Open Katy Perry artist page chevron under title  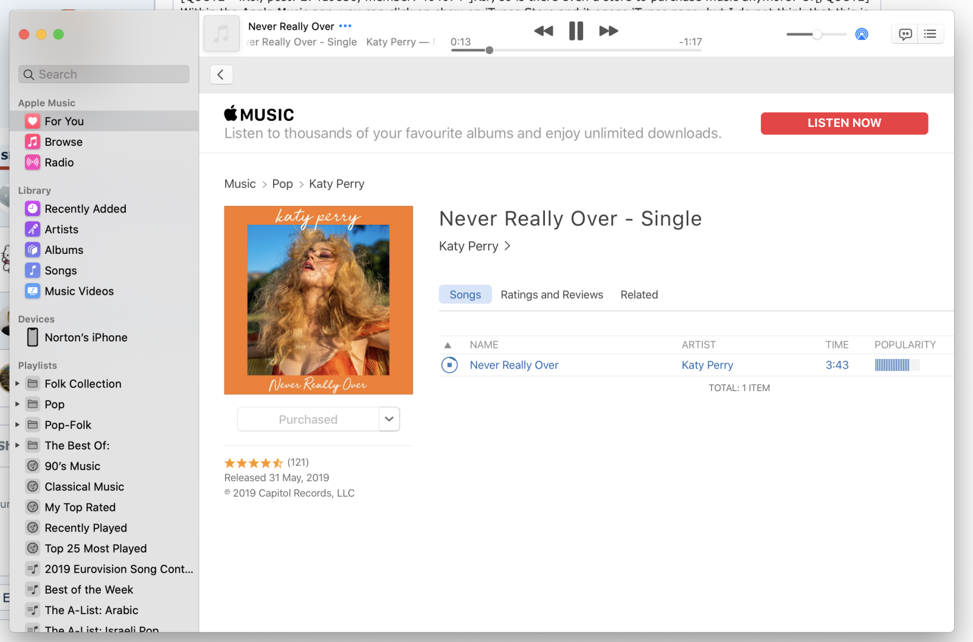pyautogui.click(x=507, y=246)
